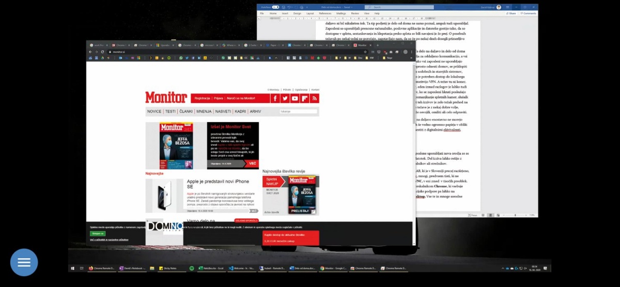This screenshot has height=287, width=620.
Task: Go back in Chrome with the back arrow
Action: [x=90, y=52]
